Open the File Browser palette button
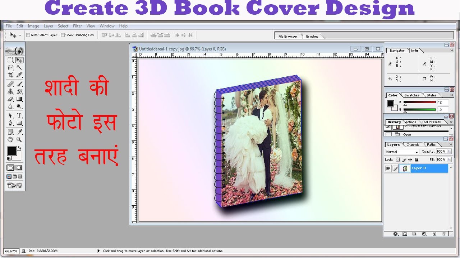Viewport: 460px width, 258px height. [x=288, y=36]
